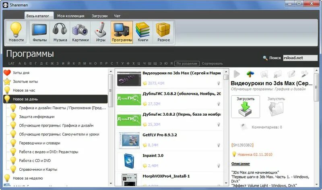Open Графика и дизайн: Пакеты / Приложения
Image resolution: width=322 pixels, height=190 pixels.
[62, 108]
